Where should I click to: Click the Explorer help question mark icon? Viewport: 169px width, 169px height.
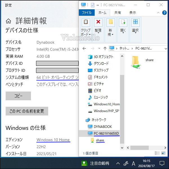point(164,13)
